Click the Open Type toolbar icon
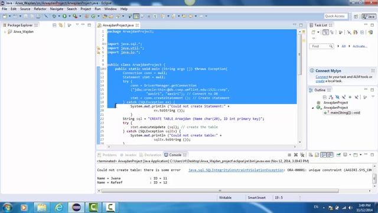 click(x=105, y=16)
